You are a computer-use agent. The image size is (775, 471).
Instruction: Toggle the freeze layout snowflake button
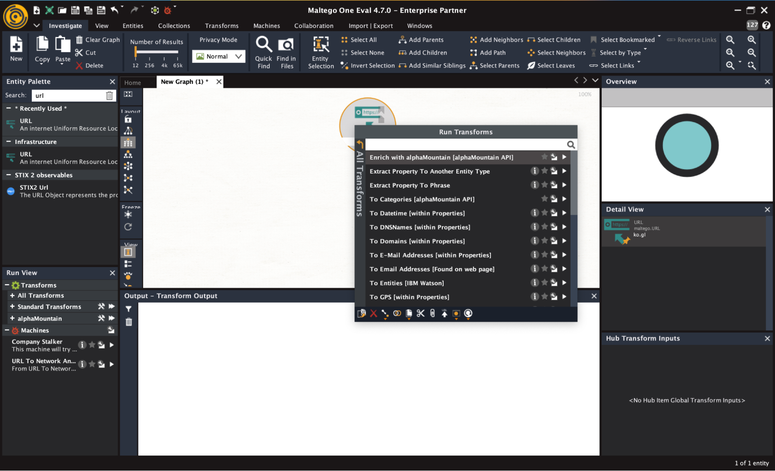click(x=128, y=215)
